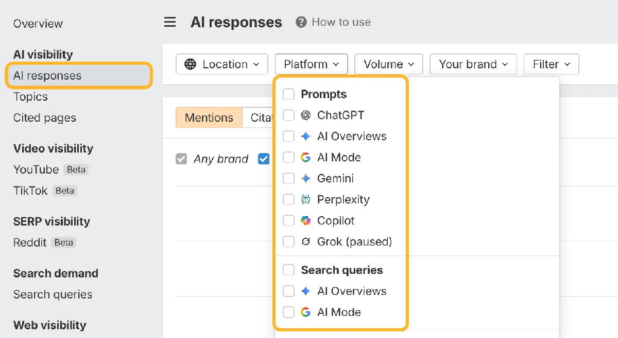Click the globe icon in Location filter
618x338 pixels.
(x=191, y=64)
